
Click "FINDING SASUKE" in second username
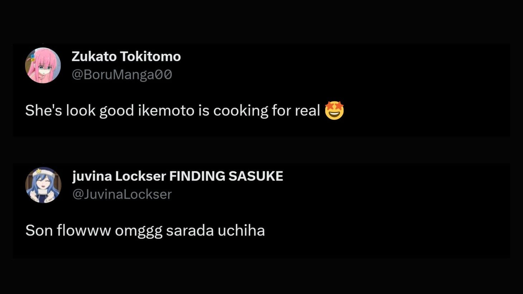coord(226,176)
